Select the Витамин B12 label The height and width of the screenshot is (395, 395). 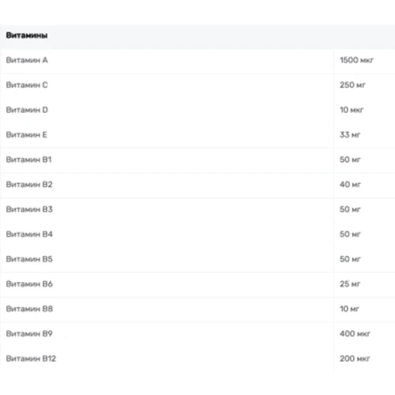(x=31, y=359)
